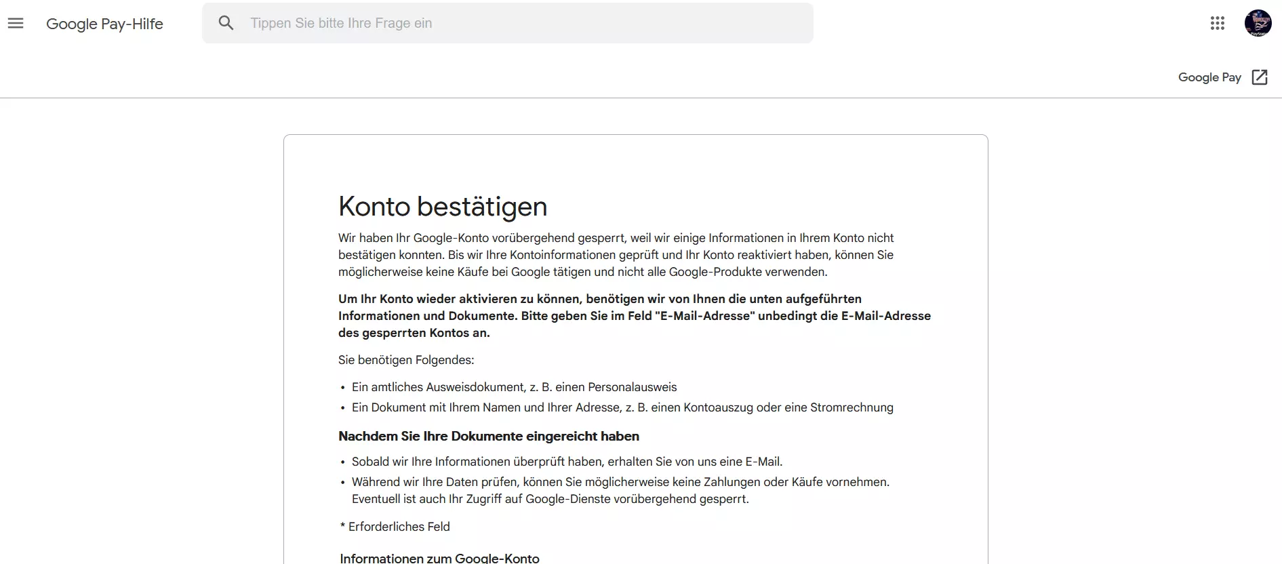Click the 'Während wir Ihre Daten prüfen' bullet
The width and height of the screenshot is (1282, 564).
click(x=620, y=490)
